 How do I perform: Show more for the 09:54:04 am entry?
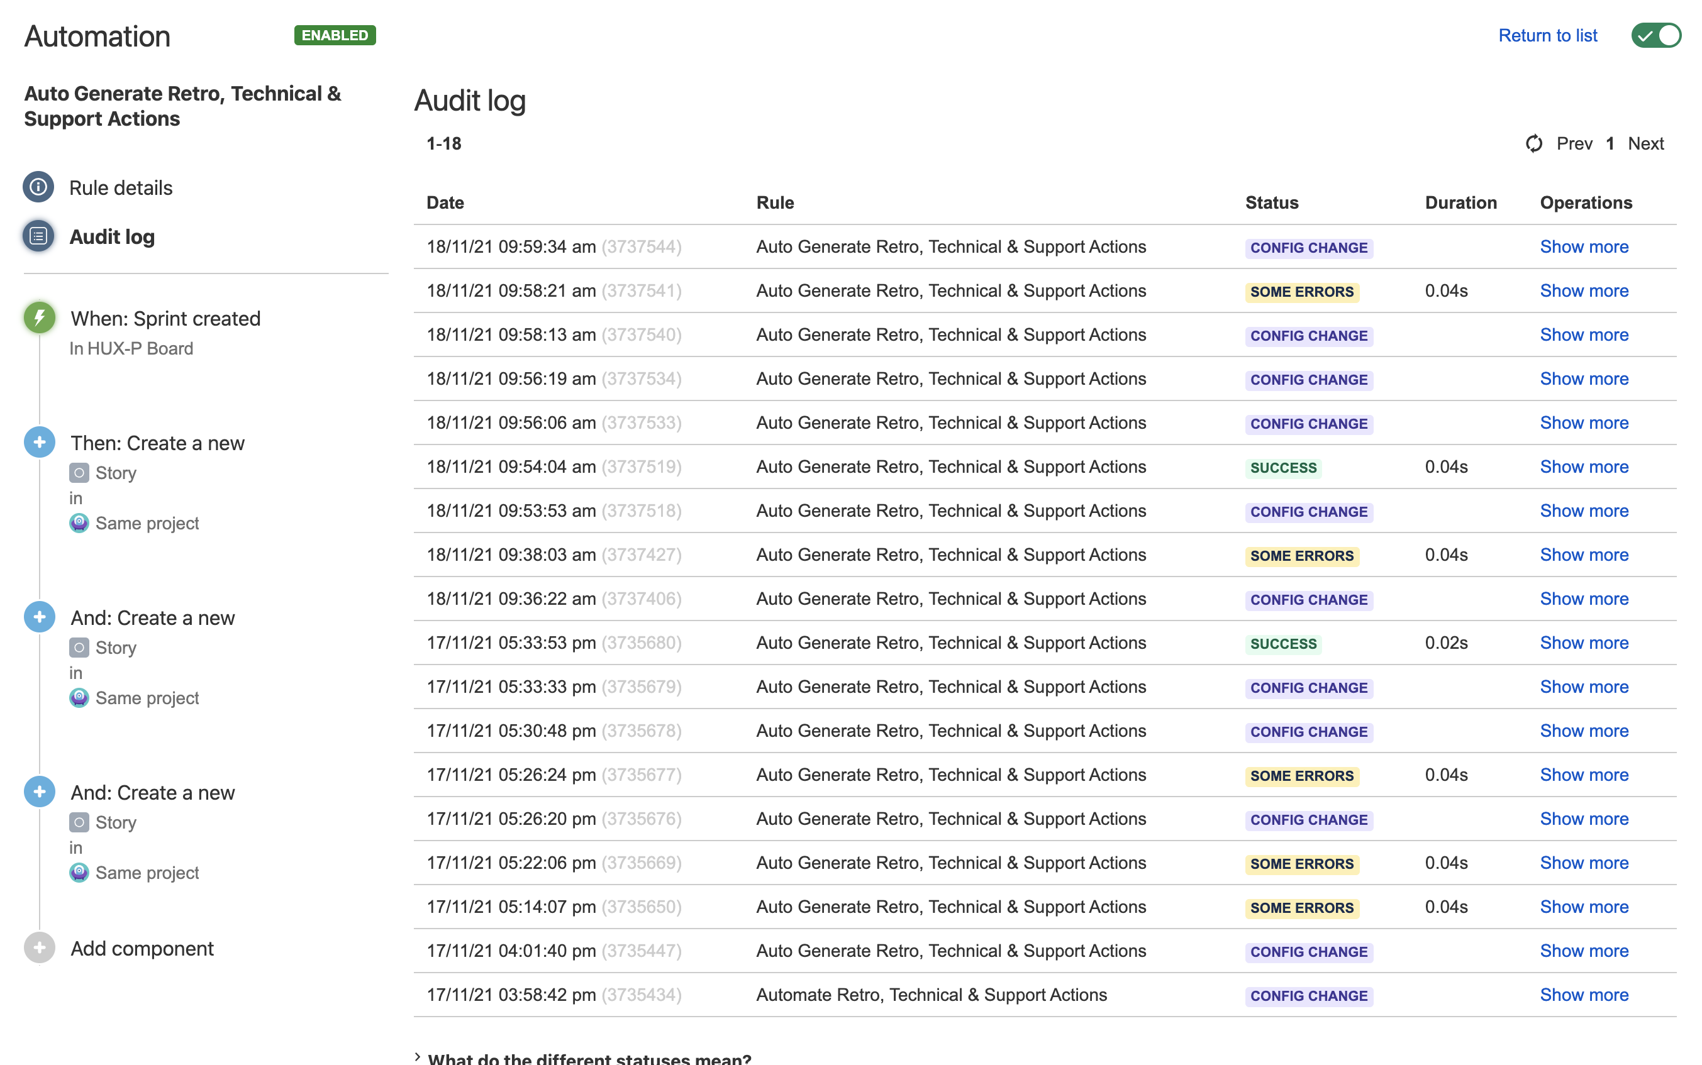click(x=1584, y=467)
